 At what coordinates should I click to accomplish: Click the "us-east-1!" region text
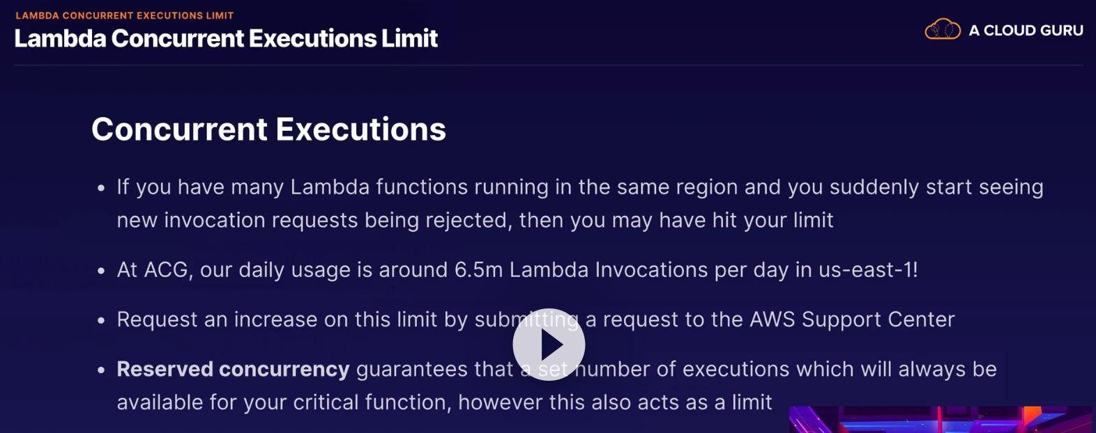(868, 270)
